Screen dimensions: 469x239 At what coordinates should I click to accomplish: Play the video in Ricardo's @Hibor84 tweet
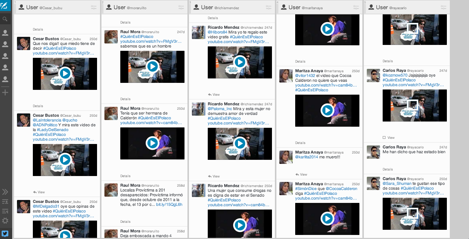click(240, 62)
